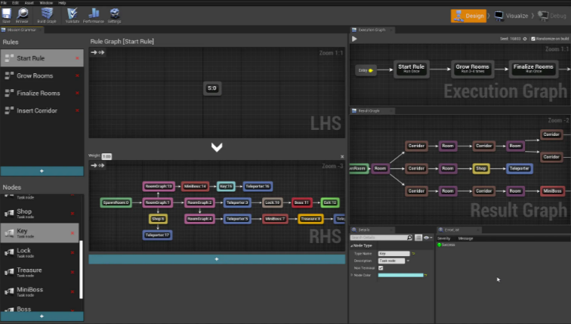The width and height of the screenshot is (571, 324).
Task: Click the Success status icon
Action: (x=439, y=245)
